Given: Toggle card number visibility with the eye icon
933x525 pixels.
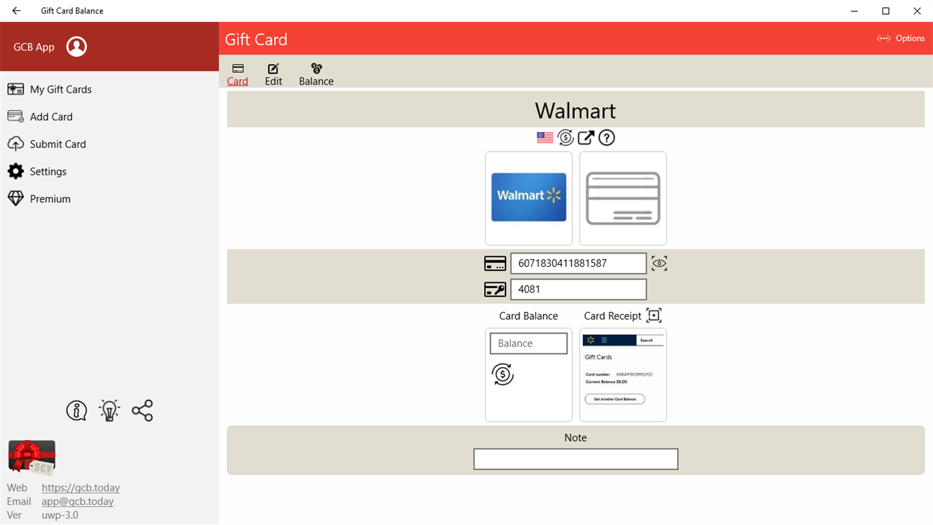Looking at the screenshot, I should pyautogui.click(x=659, y=263).
